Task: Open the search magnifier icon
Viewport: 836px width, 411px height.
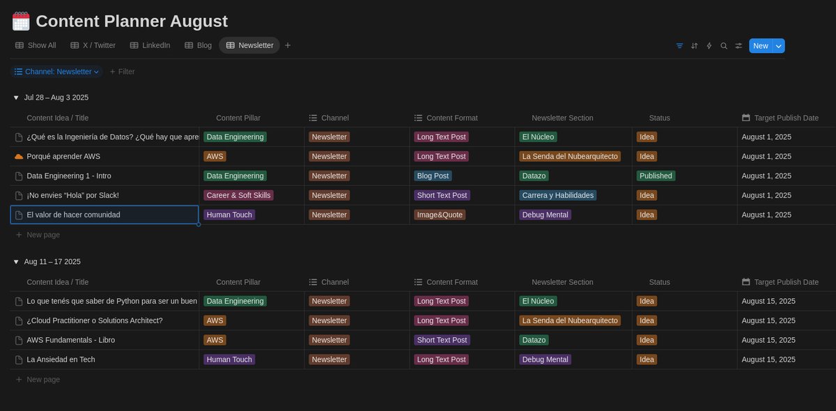Action: tap(724, 45)
